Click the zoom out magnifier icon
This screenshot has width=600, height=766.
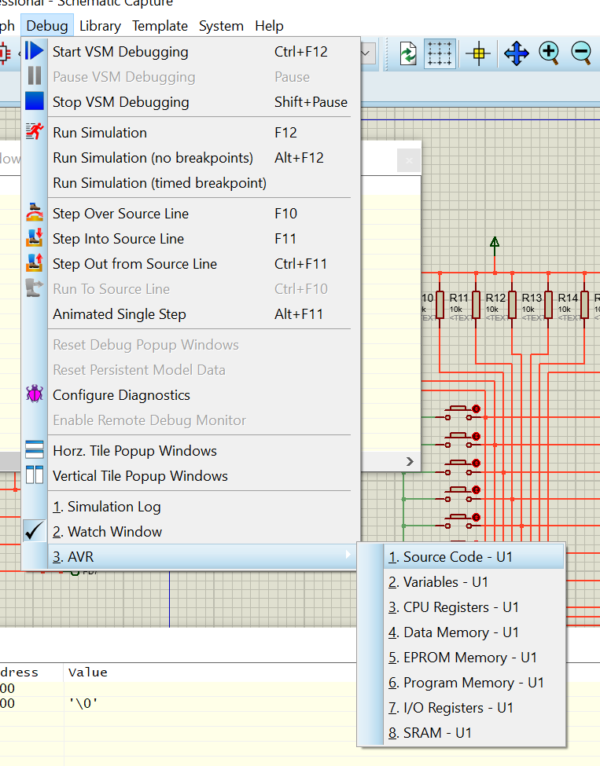(581, 53)
